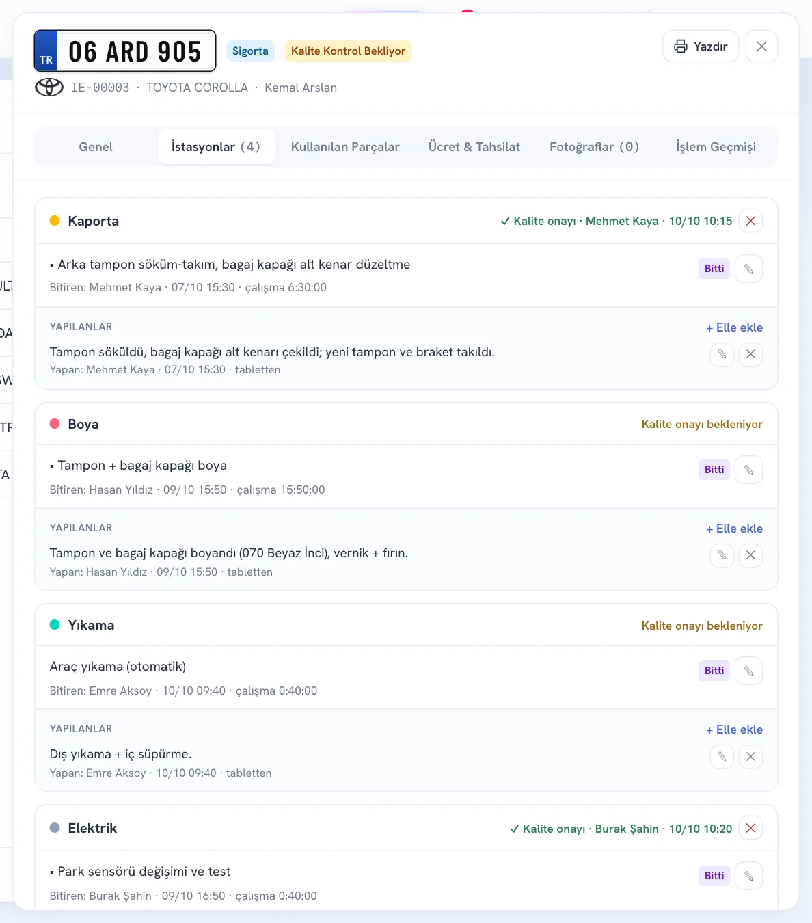Click the 06 ARD 905 license plate
Screen dimensions: 812x923
125,51
